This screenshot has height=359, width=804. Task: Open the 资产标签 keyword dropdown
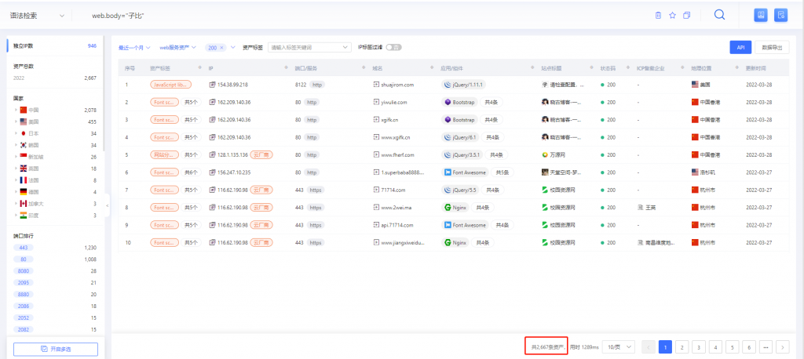[x=309, y=48]
